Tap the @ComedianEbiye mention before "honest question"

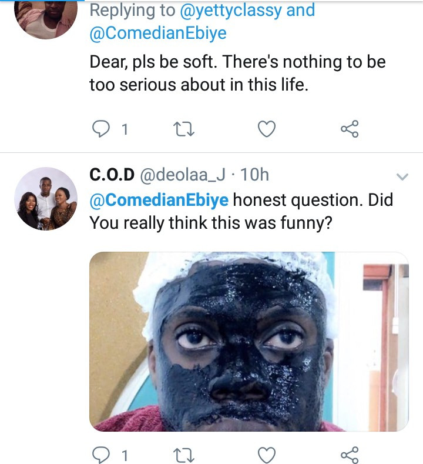pos(159,200)
